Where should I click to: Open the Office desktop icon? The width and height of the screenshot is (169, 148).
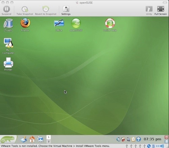tap(59, 25)
